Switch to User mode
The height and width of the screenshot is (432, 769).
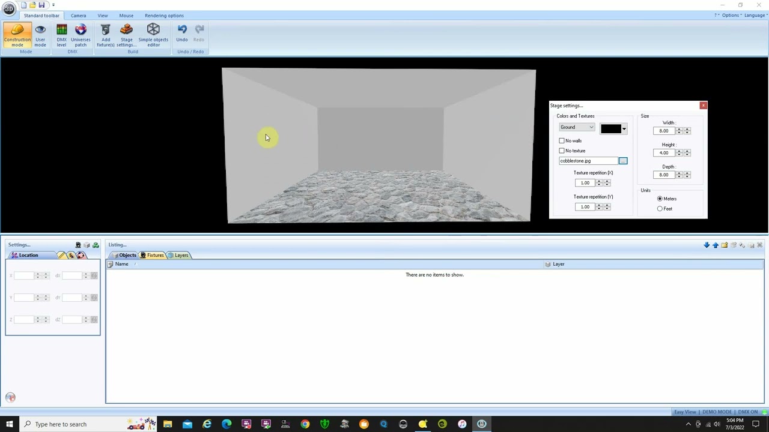(40, 35)
